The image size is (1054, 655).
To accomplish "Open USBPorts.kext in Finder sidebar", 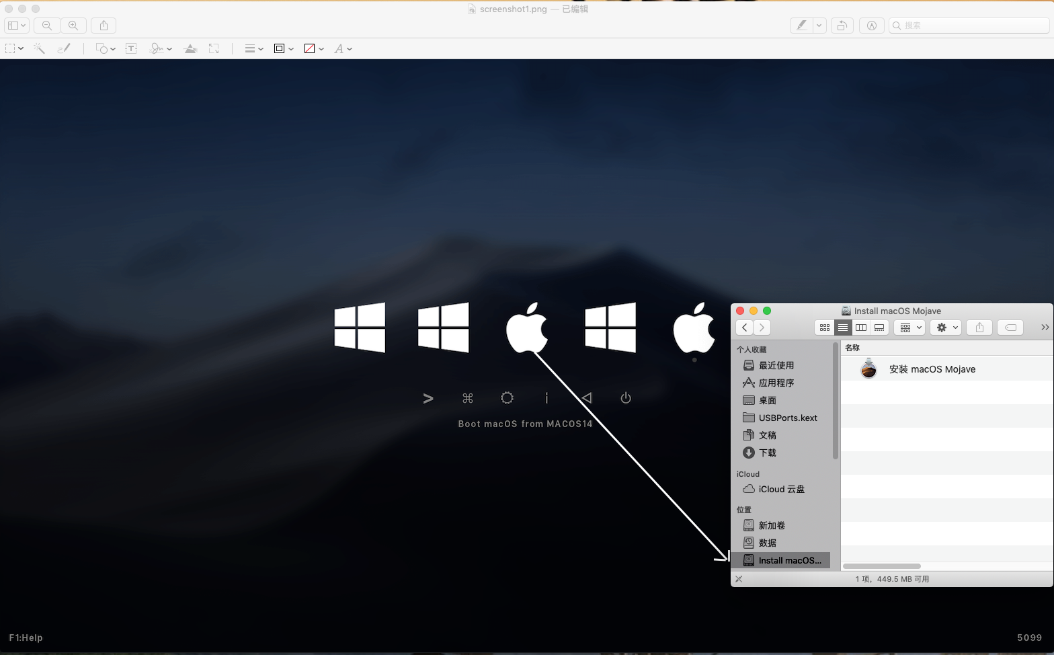I will pyautogui.click(x=787, y=418).
